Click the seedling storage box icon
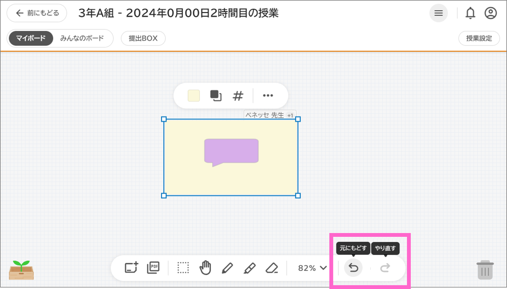 pos(21,270)
